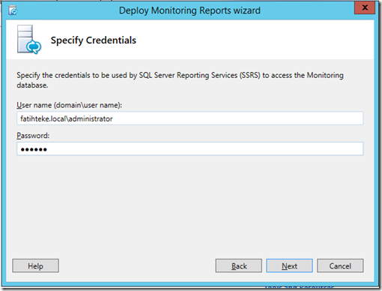Click the Help button
This screenshot has width=382, height=291.
click(x=36, y=265)
